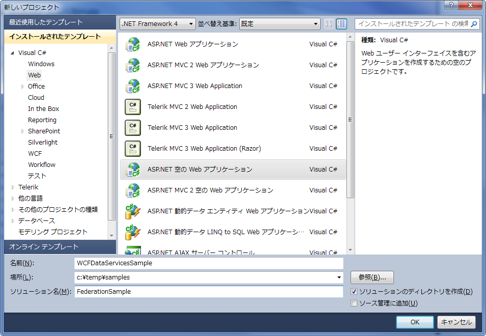Click the OK button
This screenshot has height=336, width=486.
click(x=415, y=322)
